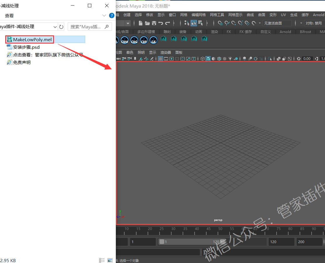Open the viewport 着色 panel menu

coord(130,53)
